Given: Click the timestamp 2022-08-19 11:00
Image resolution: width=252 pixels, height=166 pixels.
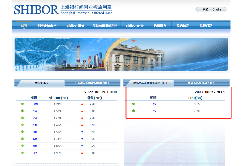Looking at the screenshot, I should coord(100,92).
